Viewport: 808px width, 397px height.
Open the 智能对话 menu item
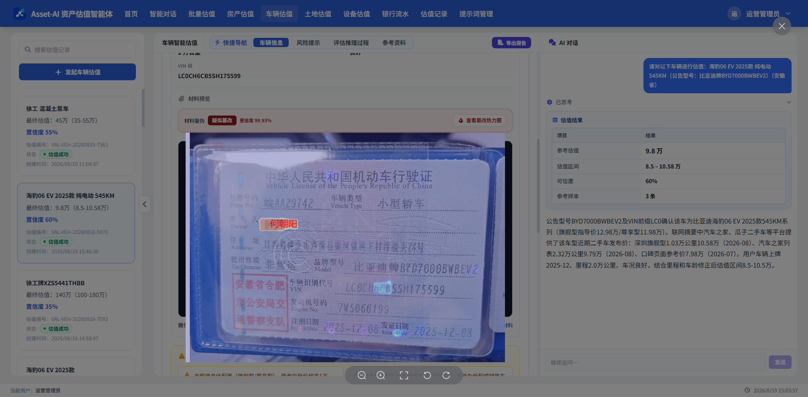click(x=163, y=14)
